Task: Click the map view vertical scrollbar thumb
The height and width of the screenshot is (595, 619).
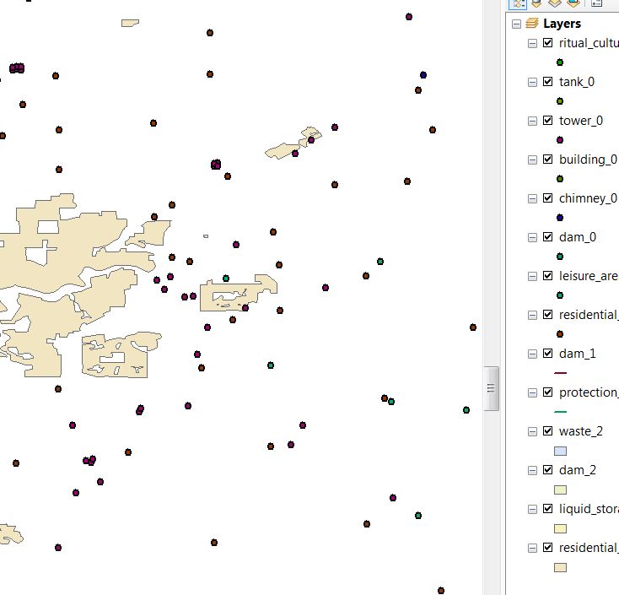Action: [x=491, y=388]
